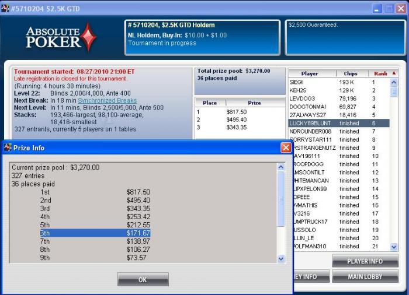Click the Prize Info scrollbar thumb
This screenshot has width=409, height=295.
[281, 199]
